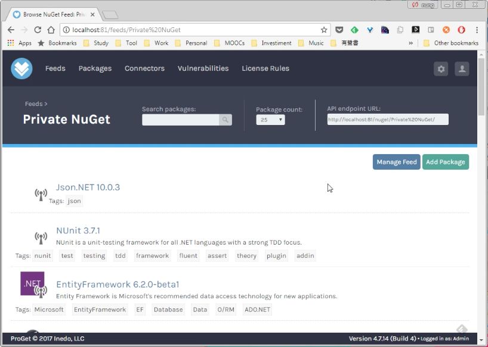Open the Packages navigation item
The image size is (488, 347).
95,68
